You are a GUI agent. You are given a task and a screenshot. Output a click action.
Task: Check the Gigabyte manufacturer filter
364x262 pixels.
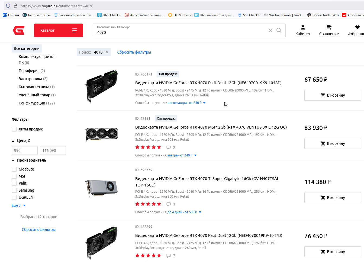14,169
